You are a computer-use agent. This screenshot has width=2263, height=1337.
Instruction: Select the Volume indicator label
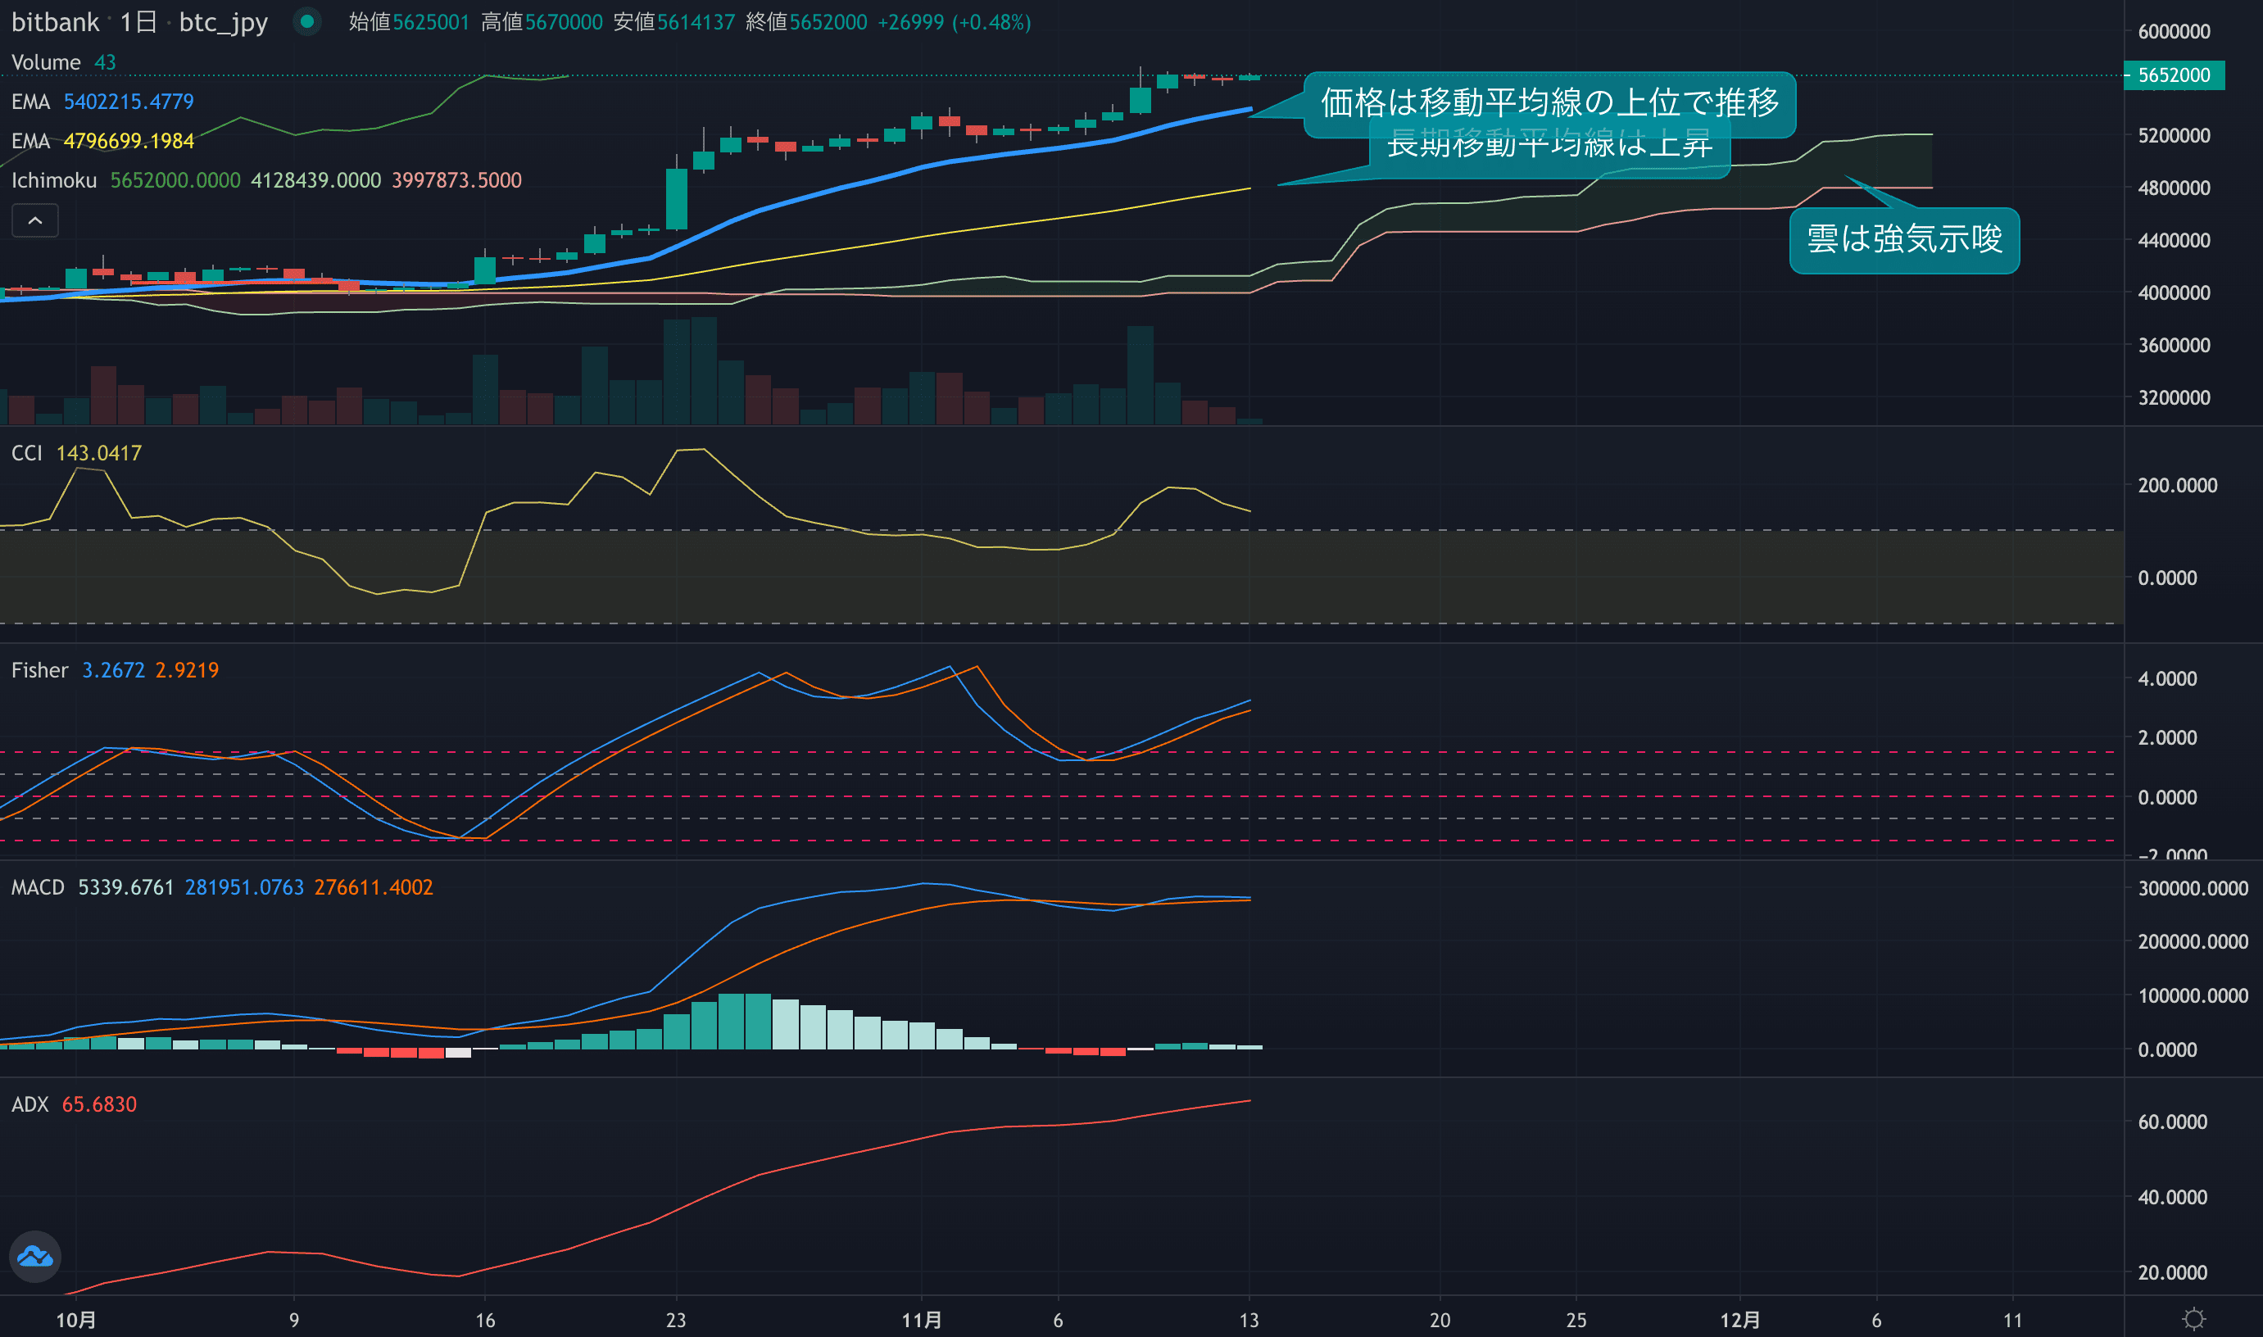tap(46, 62)
